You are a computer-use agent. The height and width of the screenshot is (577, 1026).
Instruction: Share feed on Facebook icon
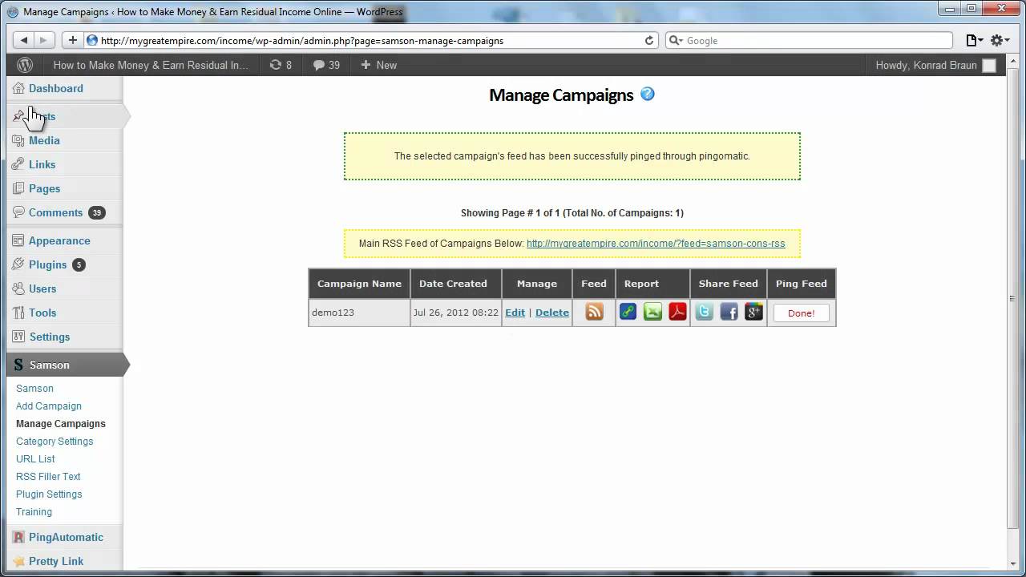pos(729,313)
